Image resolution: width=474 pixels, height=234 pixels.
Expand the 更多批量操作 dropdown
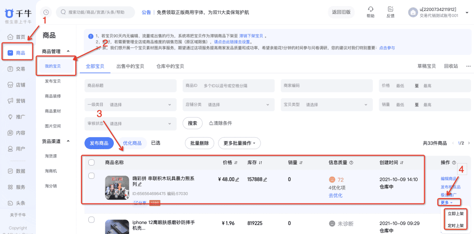pyautogui.click(x=241, y=143)
